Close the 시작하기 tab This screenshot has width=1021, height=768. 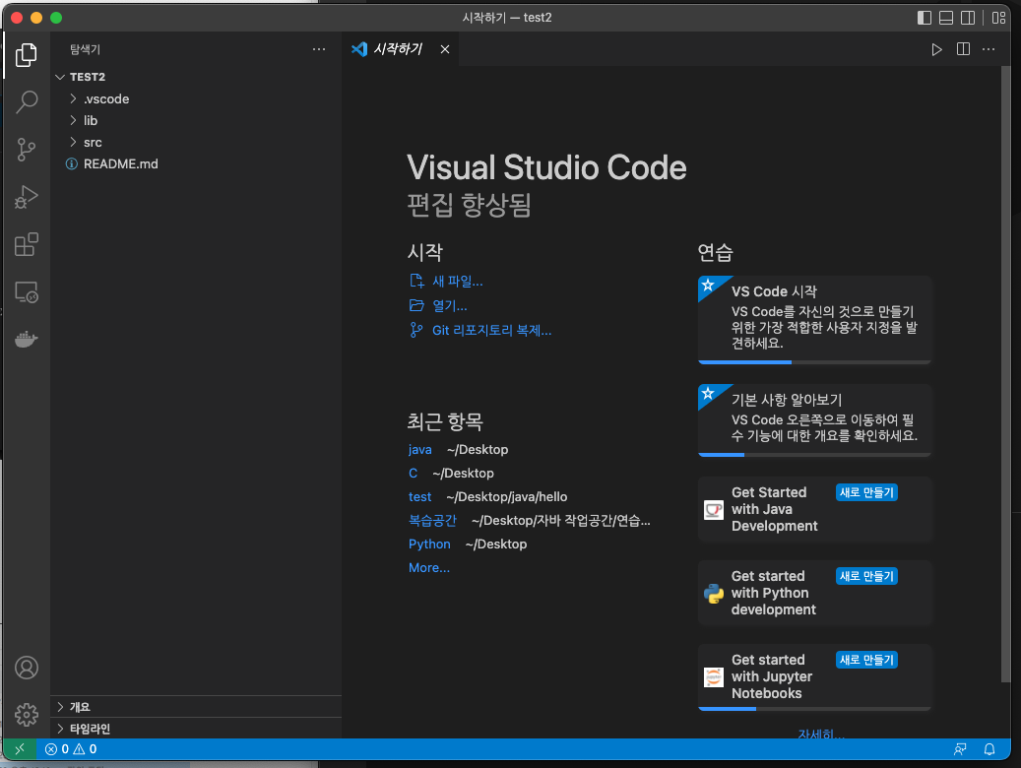(445, 49)
